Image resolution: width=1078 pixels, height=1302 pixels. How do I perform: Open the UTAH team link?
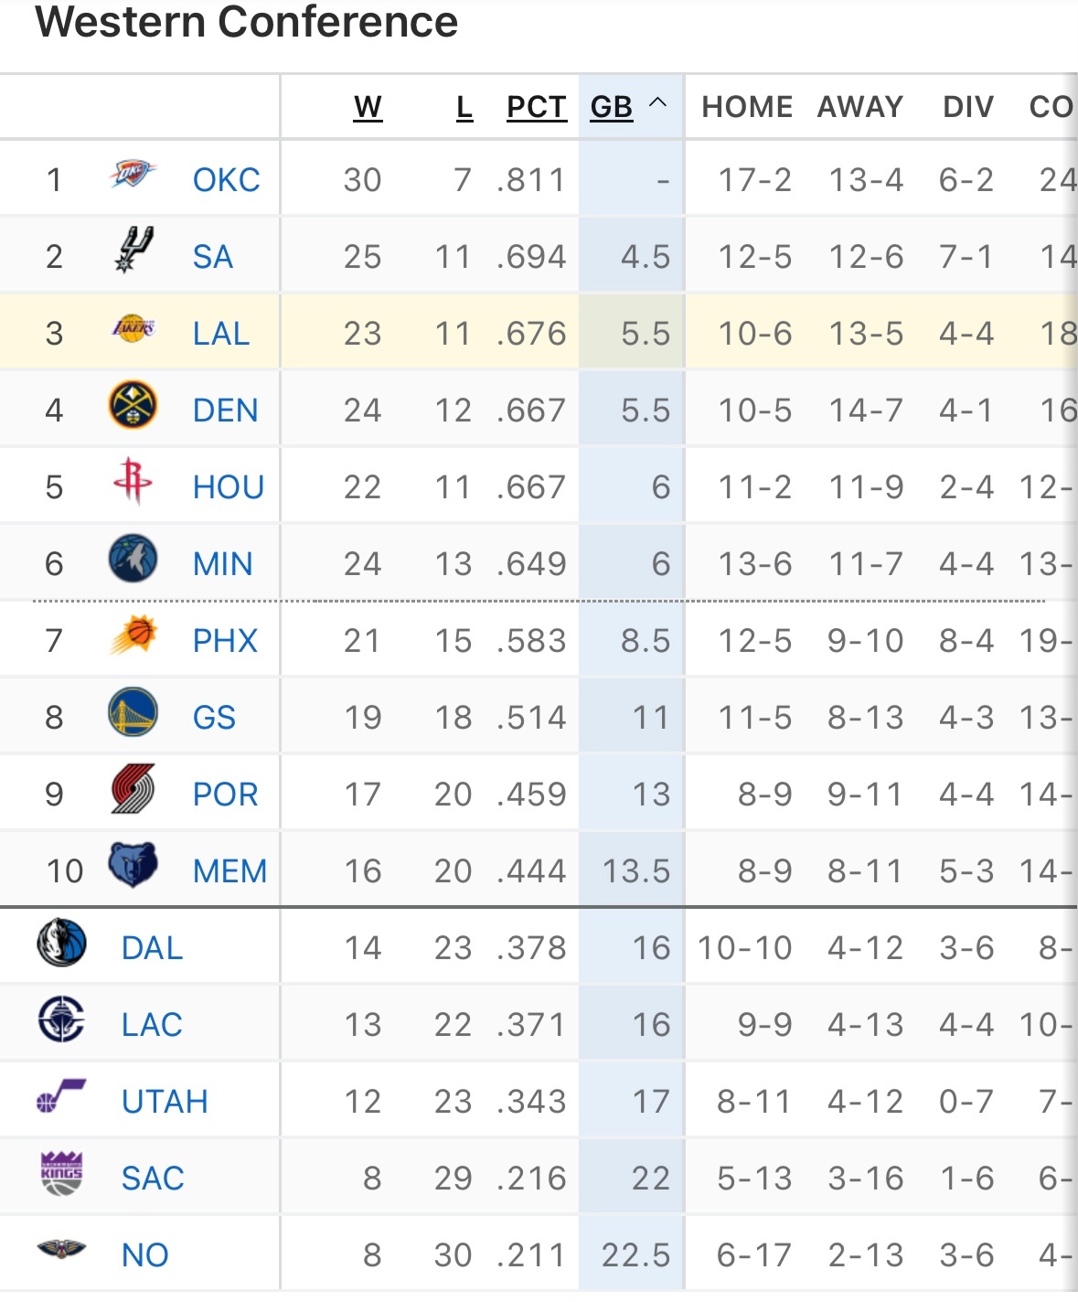(x=165, y=1102)
